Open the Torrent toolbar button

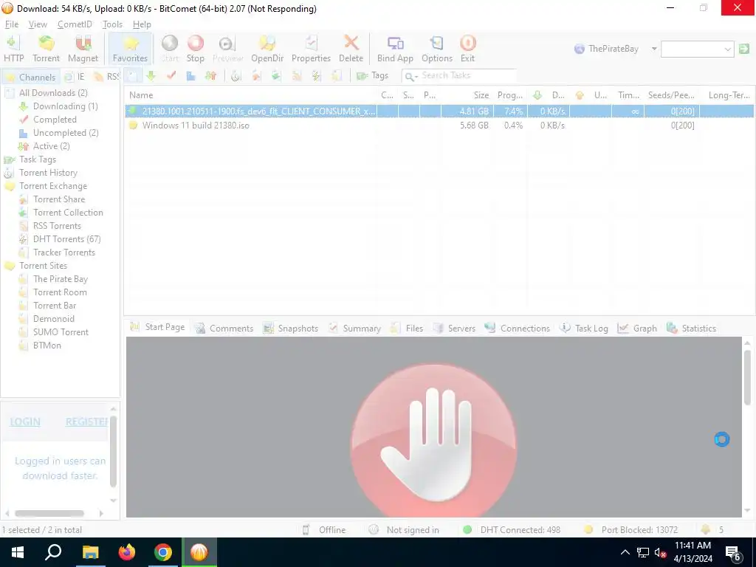coord(47,49)
